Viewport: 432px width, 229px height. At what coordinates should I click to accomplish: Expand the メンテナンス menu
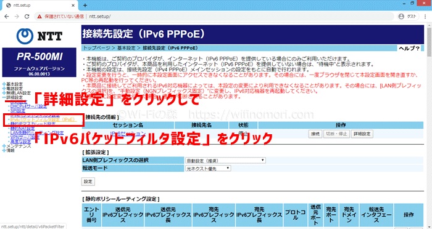tap(17, 146)
